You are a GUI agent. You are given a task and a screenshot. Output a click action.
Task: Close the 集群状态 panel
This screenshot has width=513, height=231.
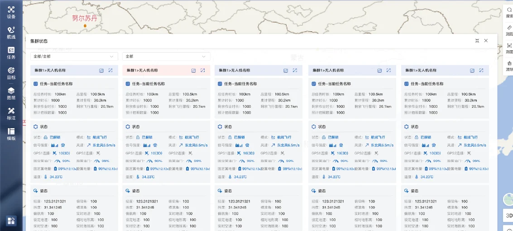click(486, 41)
